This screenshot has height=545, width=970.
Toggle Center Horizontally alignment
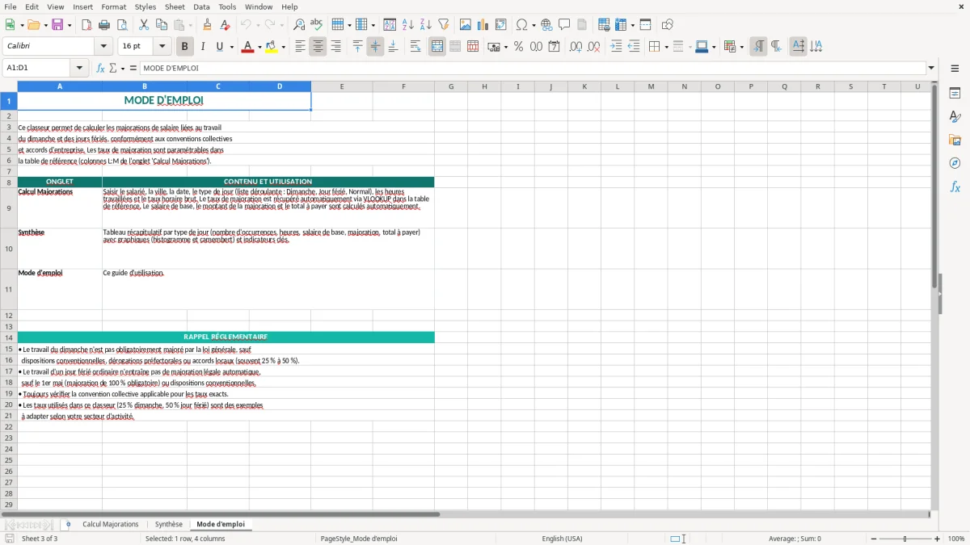[x=318, y=47]
